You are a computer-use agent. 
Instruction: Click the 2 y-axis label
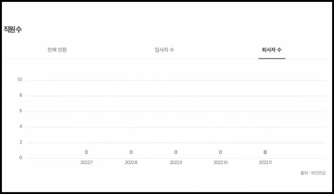point(21,142)
